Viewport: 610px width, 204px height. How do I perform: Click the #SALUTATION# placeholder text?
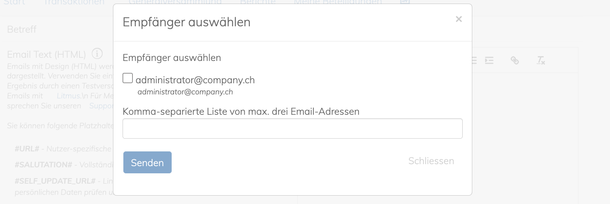[44, 165]
